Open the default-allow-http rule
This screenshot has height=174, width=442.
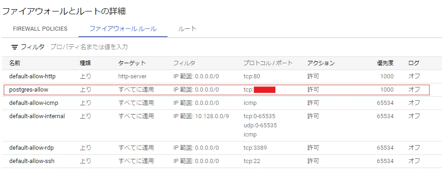click(x=33, y=76)
